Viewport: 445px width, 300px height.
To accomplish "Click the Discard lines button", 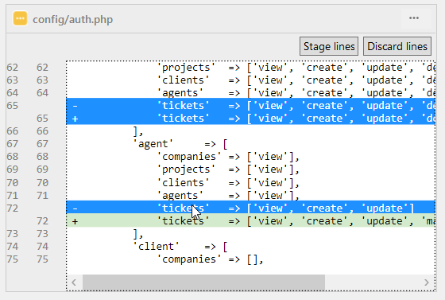I will (397, 46).
